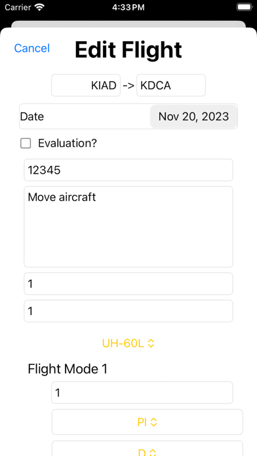Edit the Flight Mode 1 hours field
The height and width of the screenshot is (456, 257).
click(x=142, y=392)
